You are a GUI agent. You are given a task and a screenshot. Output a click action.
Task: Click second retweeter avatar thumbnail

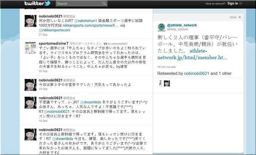[167, 83]
